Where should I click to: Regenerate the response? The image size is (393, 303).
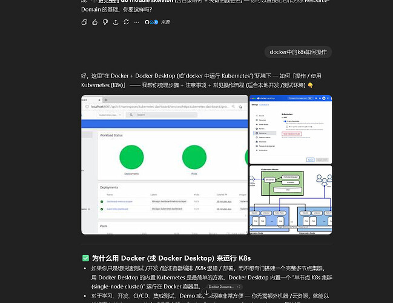[x=126, y=22]
